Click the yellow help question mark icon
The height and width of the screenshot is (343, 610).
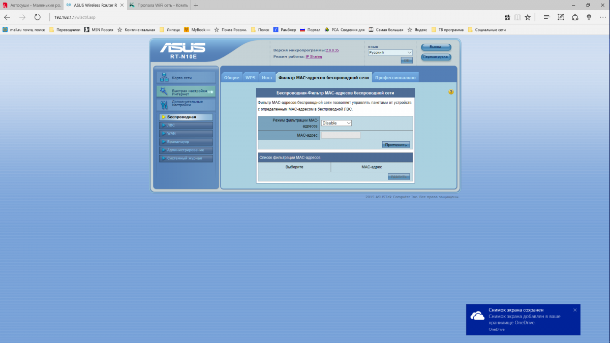pos(451,92)
